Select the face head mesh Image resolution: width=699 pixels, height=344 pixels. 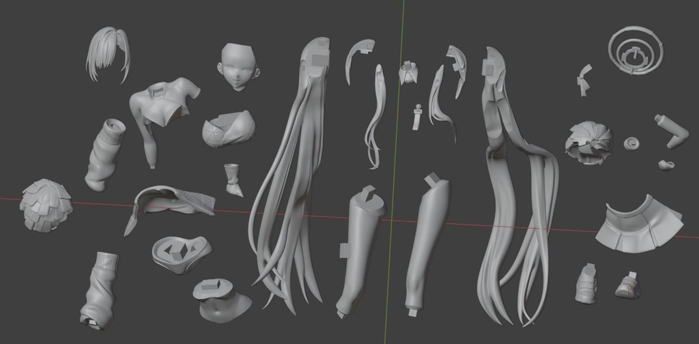238,66
